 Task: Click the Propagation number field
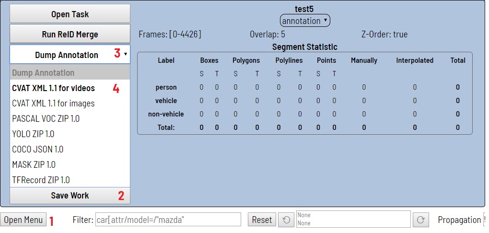(x=485, y=220)
